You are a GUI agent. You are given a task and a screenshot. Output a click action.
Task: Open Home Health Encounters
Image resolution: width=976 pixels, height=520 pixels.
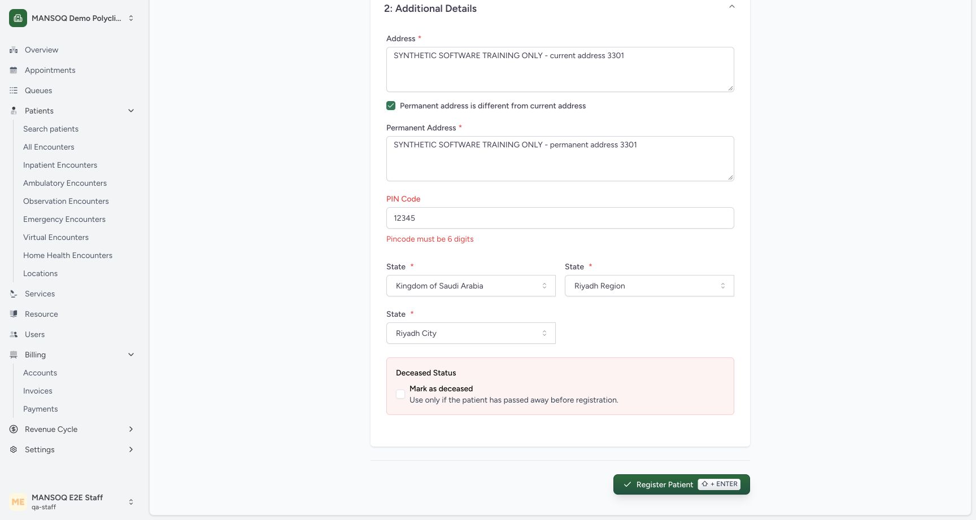[68, 255]
